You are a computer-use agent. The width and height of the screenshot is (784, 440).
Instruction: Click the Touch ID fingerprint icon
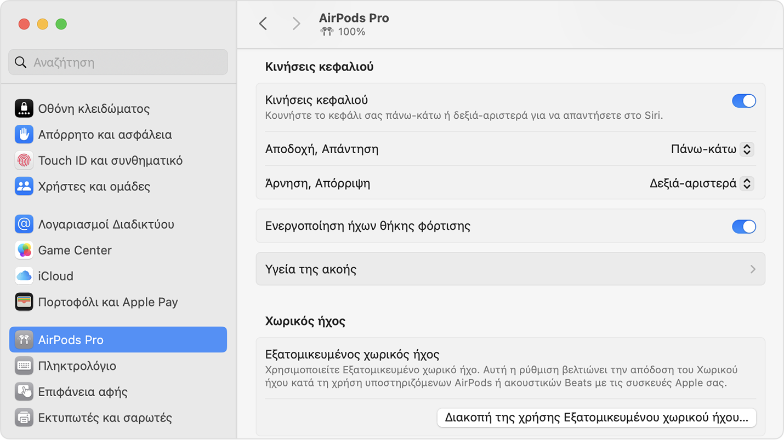coord(24,160)
